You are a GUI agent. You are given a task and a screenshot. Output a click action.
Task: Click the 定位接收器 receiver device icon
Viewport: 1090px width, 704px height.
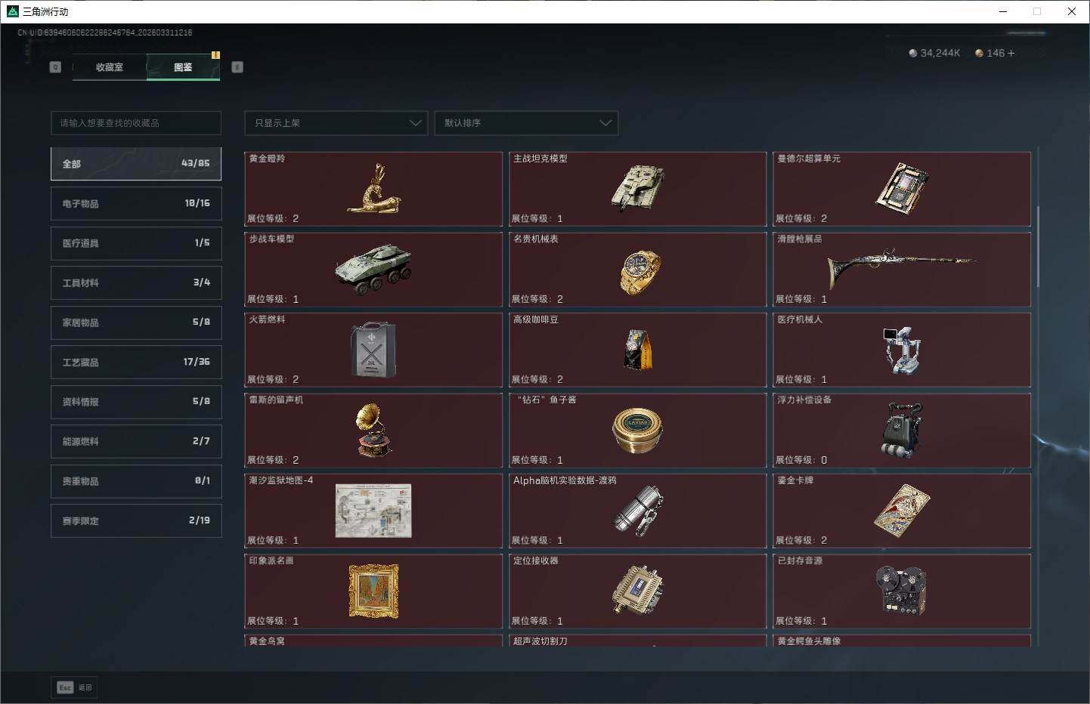(637, 591)
